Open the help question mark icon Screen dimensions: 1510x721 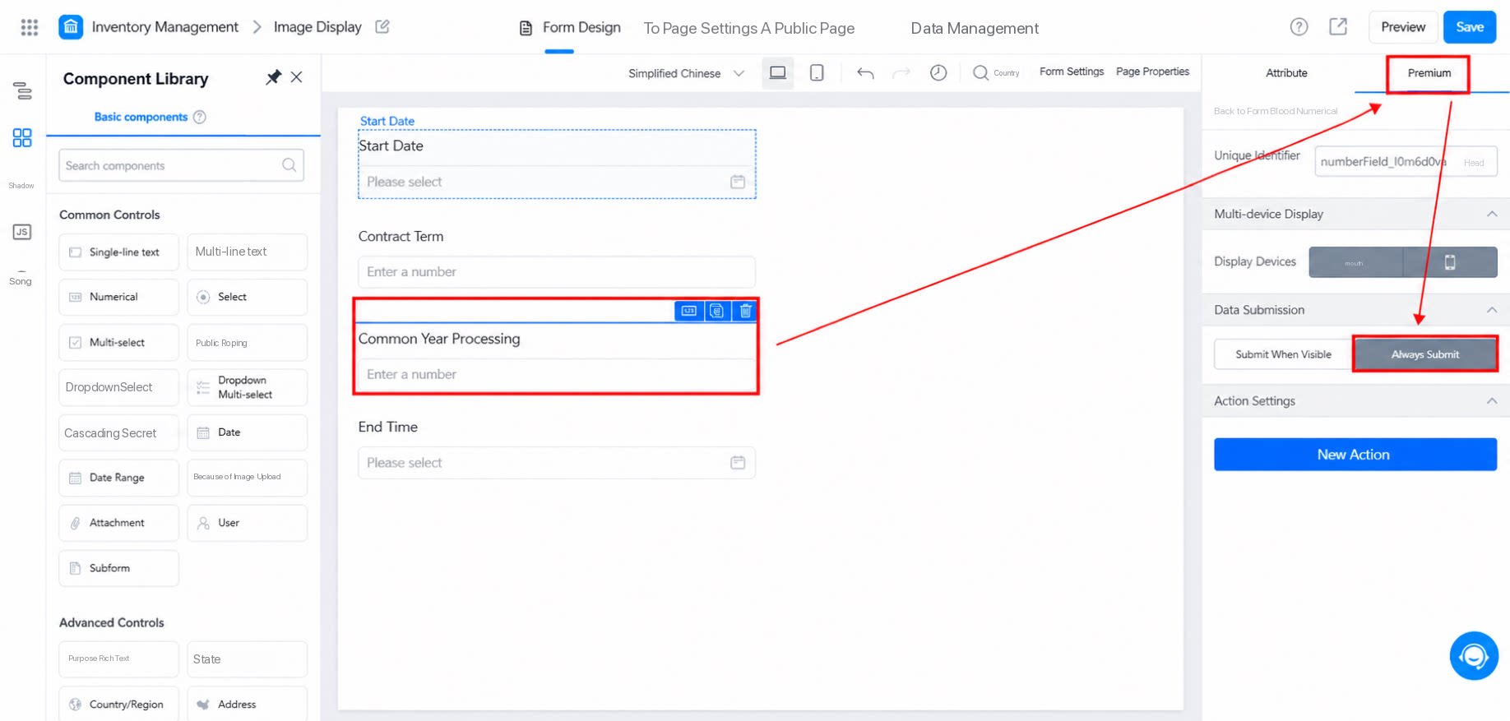point(1299,27)
